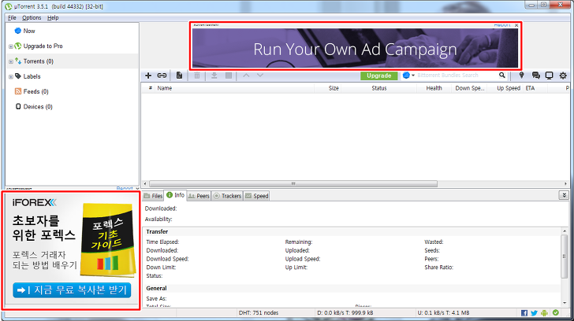Close the top banner ad

pos(516,25)
